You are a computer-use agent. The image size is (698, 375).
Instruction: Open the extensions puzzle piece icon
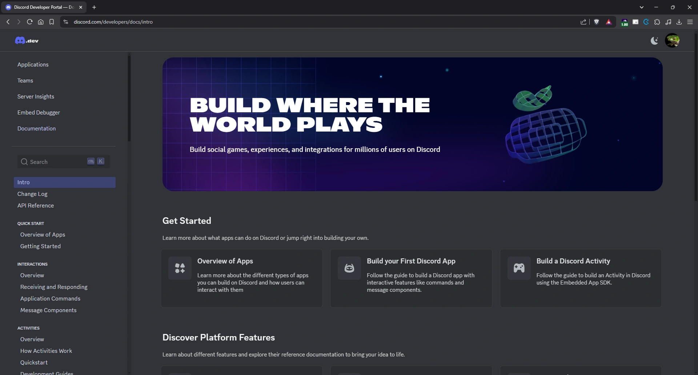coord(657,22)
